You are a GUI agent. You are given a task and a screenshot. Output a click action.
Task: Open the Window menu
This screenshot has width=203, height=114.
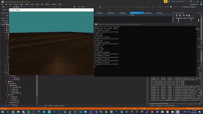point(54,4)
